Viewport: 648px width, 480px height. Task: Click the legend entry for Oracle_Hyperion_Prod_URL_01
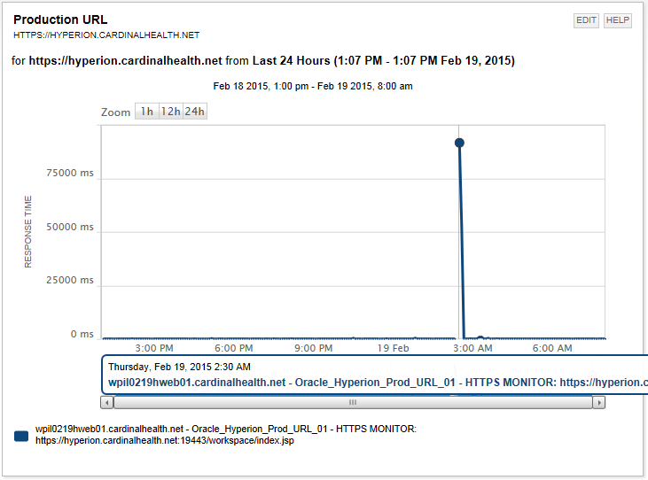pyautogui.click(x=226, y=435)
